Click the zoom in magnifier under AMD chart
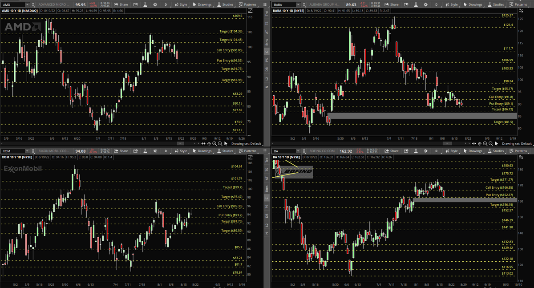Viewport: 534px width, 288px height. (x=214, y=144)
